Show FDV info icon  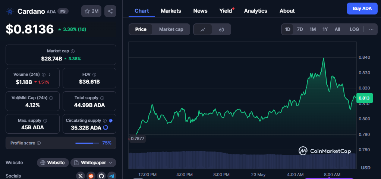coord(94,75)
